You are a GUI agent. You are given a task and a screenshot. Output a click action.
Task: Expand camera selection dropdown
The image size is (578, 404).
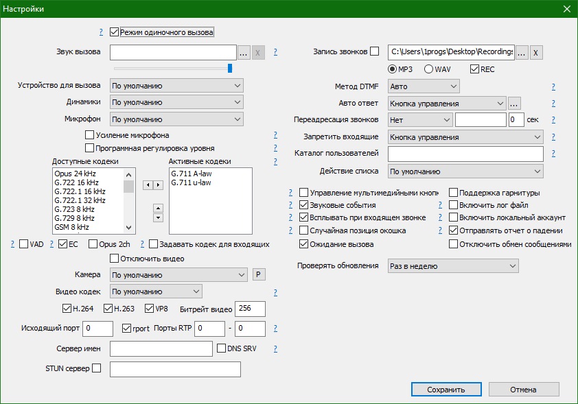tap(178, 275)
